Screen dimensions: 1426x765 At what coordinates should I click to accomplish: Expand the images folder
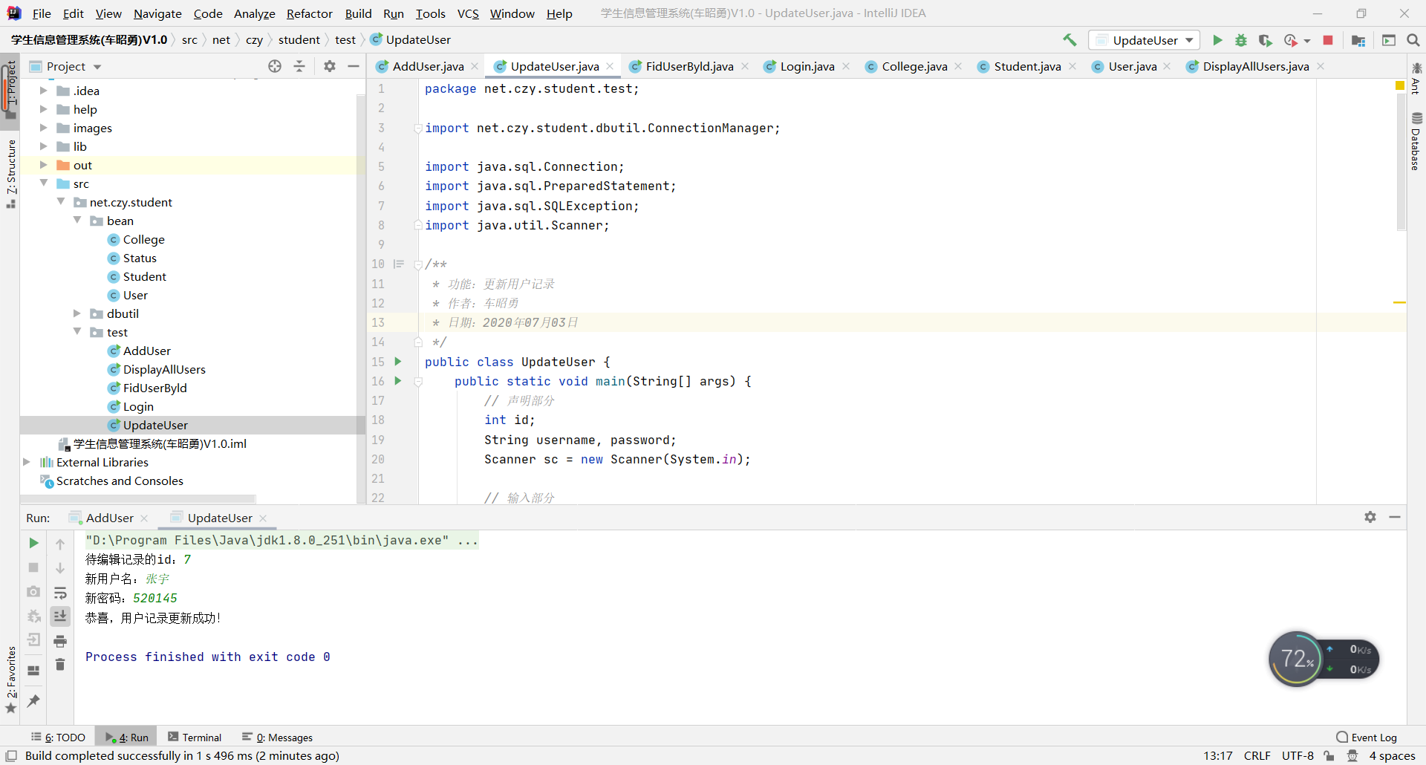(x=44, y=128)
